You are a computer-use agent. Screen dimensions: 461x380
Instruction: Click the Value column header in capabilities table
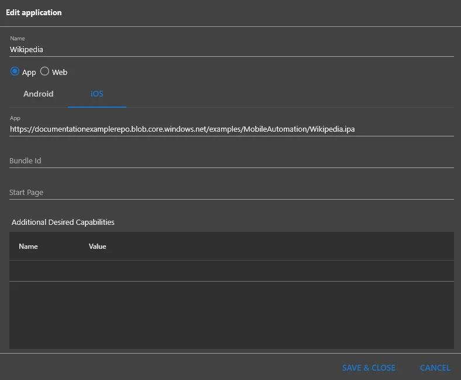click(98, 247)
